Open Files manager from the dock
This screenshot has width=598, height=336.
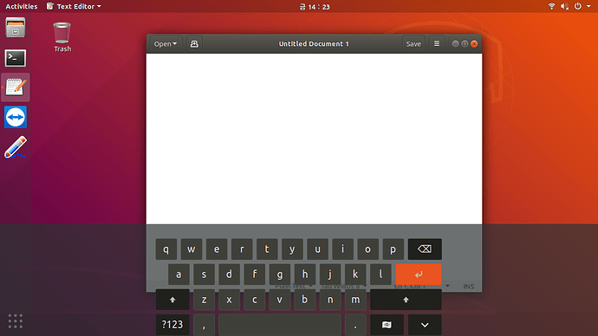pos(16,28)
